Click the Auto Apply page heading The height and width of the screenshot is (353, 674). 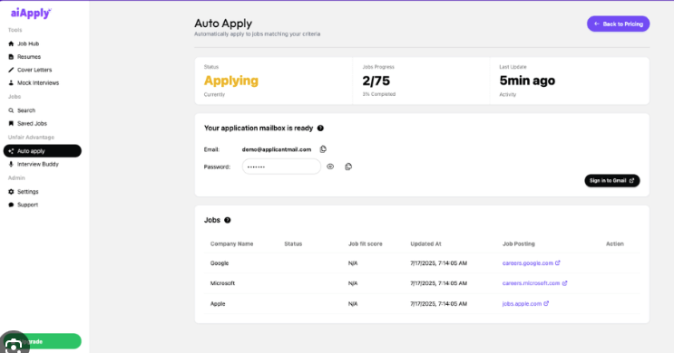coord(223,24)
